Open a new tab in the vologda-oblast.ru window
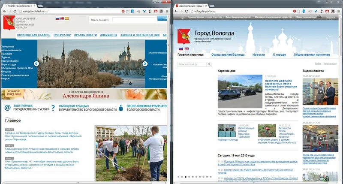This screenshot has width=343, height=184. point(40,6)
